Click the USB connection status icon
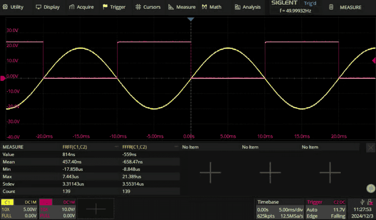This screenshot has width=376, height=220. (362, 202)
